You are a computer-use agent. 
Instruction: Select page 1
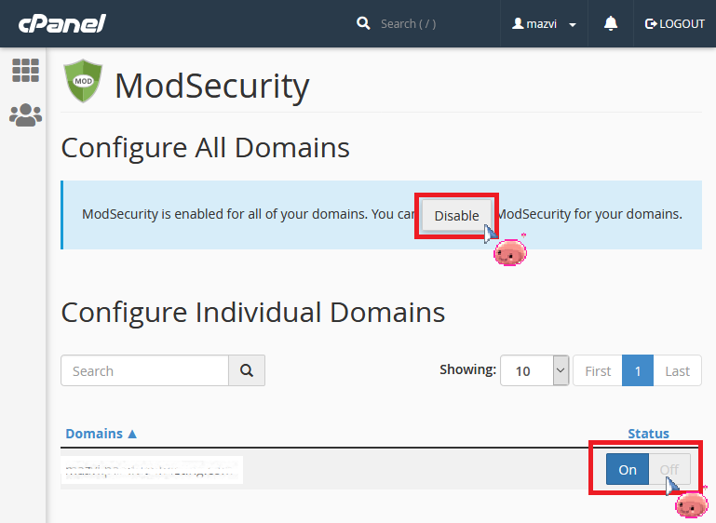point(638,370)
